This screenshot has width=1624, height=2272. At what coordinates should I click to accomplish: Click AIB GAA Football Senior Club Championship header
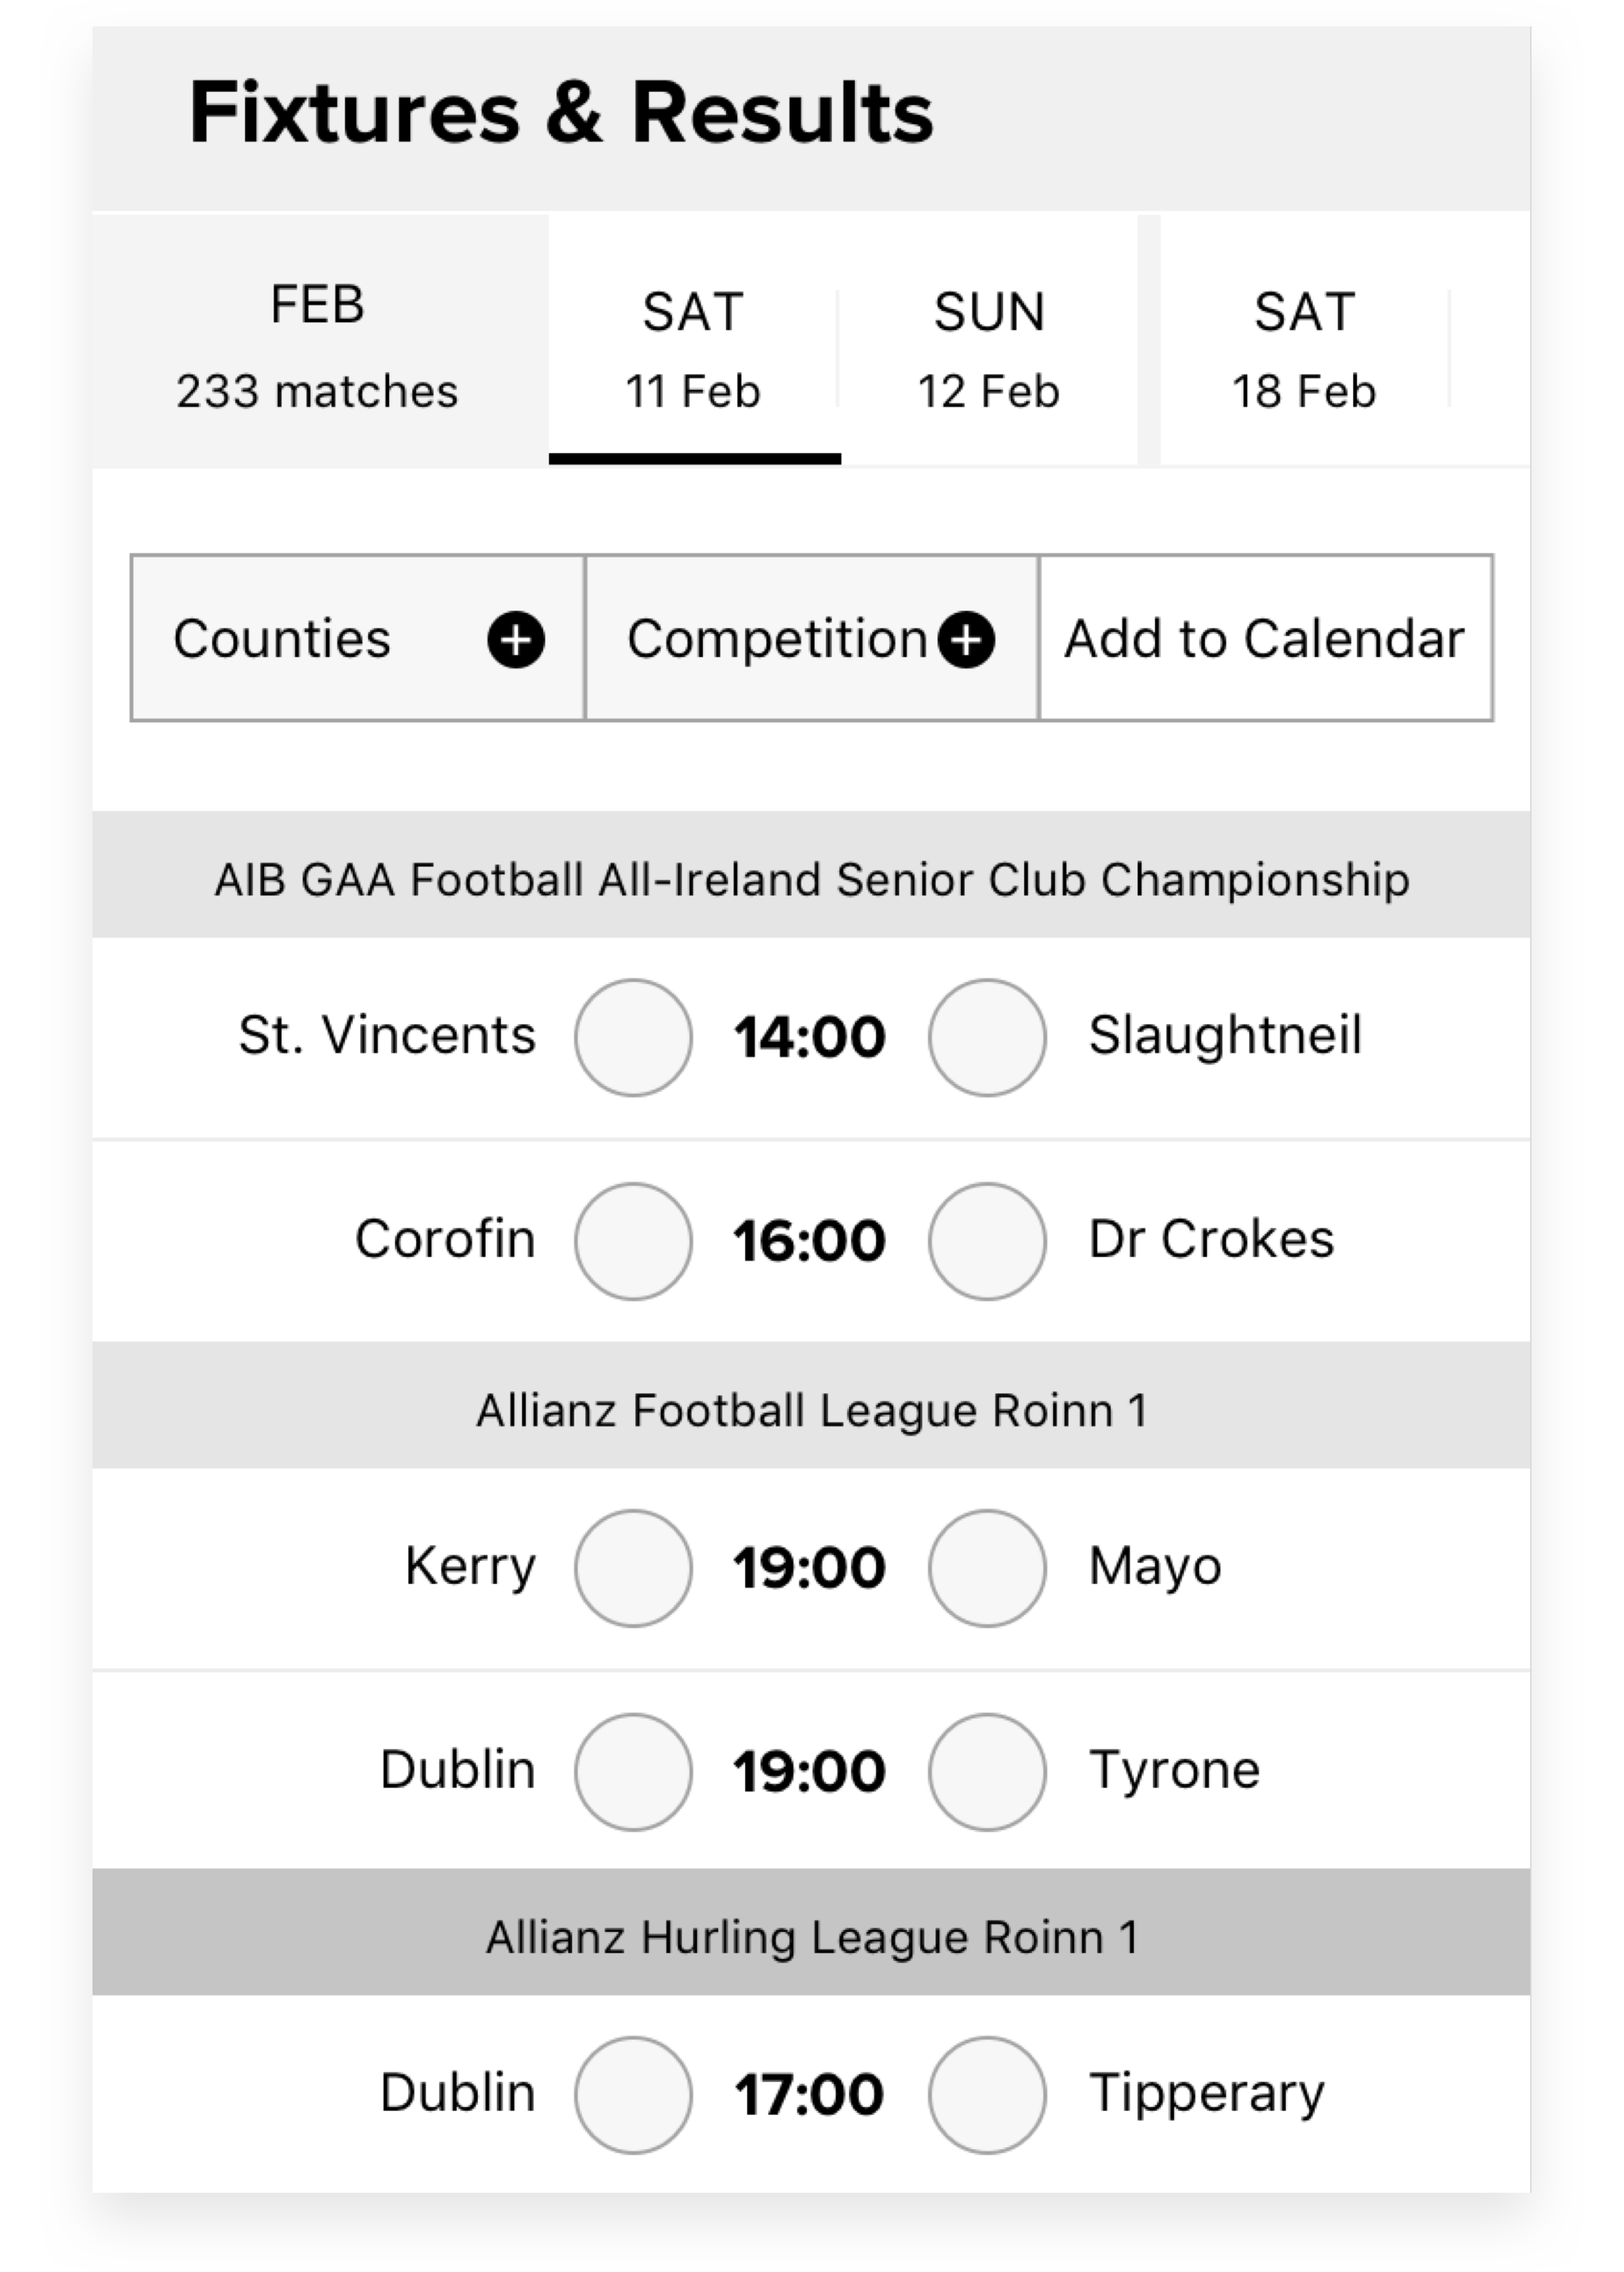tap(811, 880)
